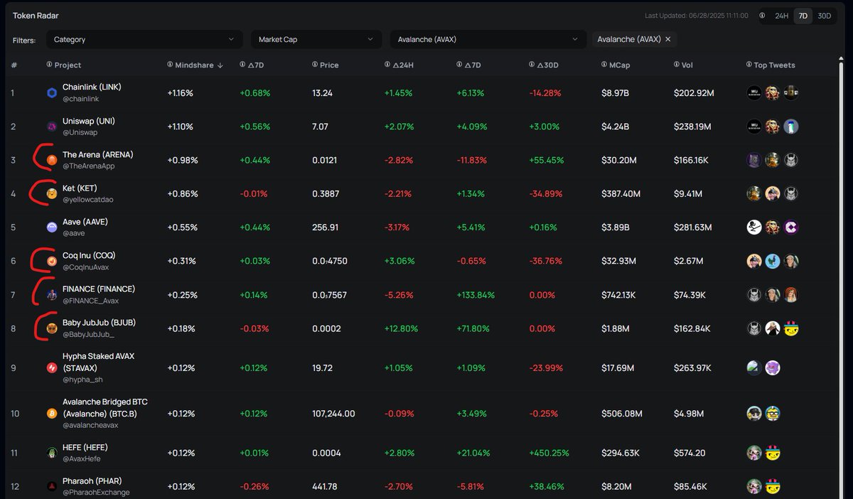Image resolution: width=853 pixels, height=499 pixels.
Task: Open the @Uniswap handle link
Action: 79,133
